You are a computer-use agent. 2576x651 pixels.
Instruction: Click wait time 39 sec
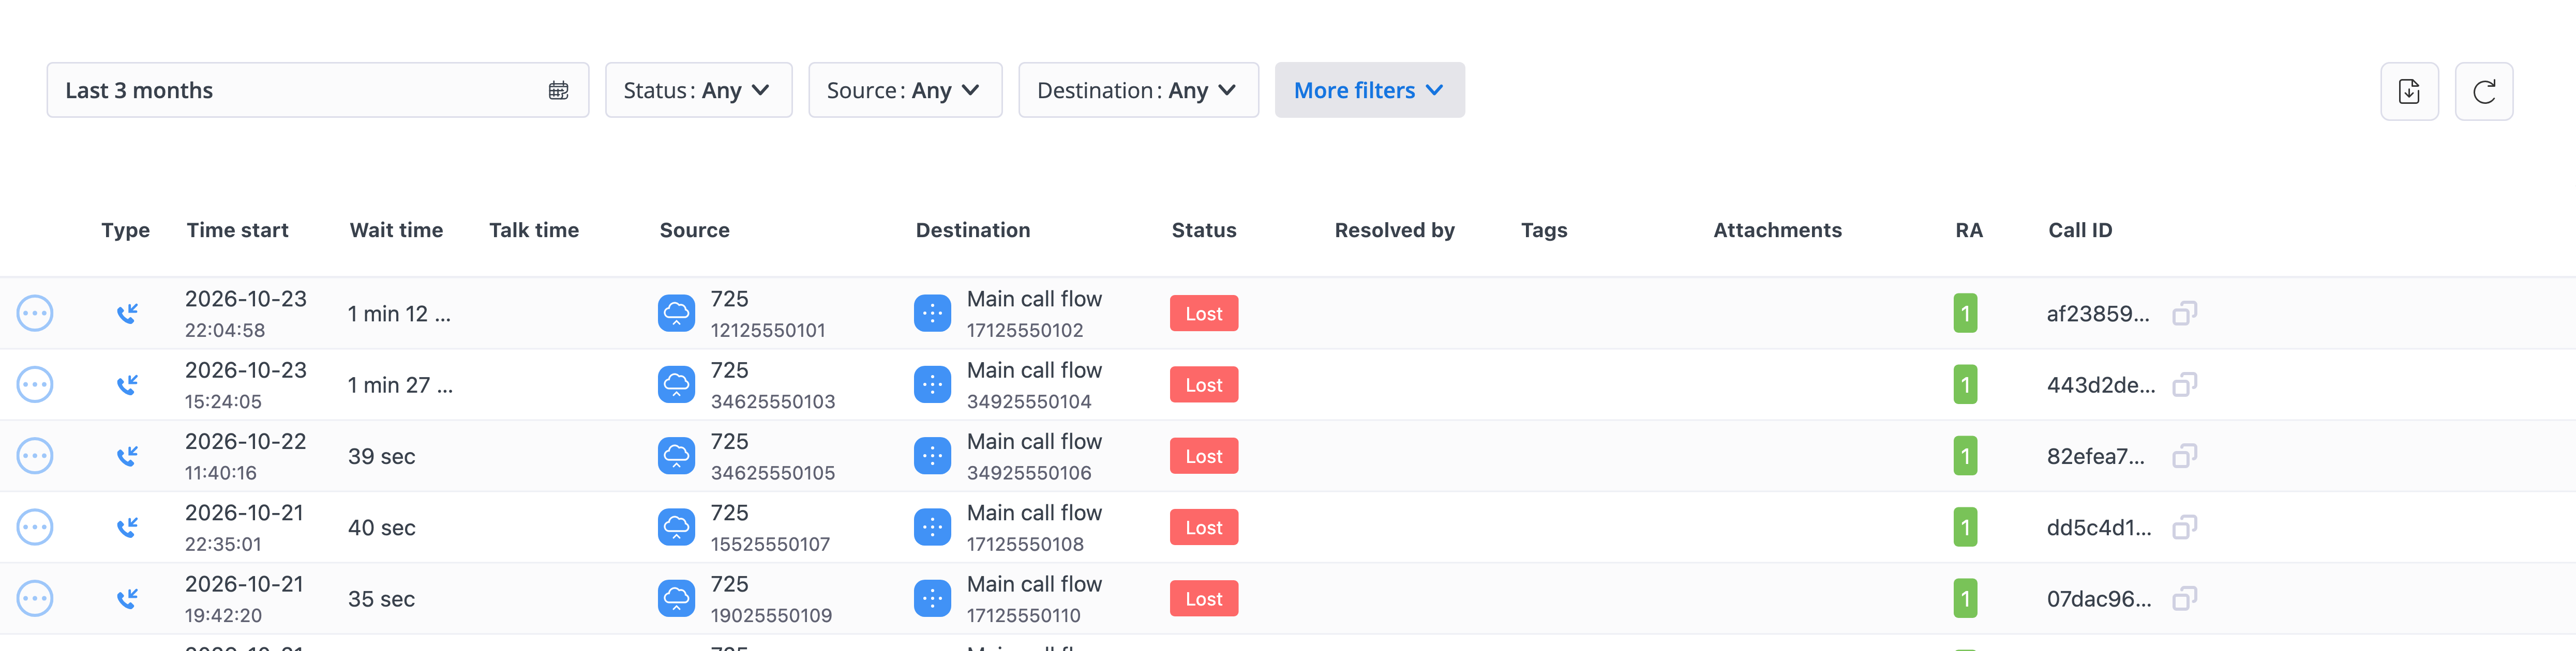point(382,456)
